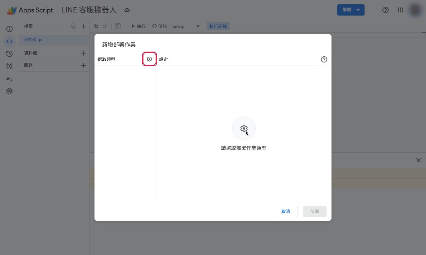Image resolution: width=426 pixels, height=255 pixels.
Task: Click the disabled 部署 button in dialog
Action: pyautogui.click(x=315, y=211)
